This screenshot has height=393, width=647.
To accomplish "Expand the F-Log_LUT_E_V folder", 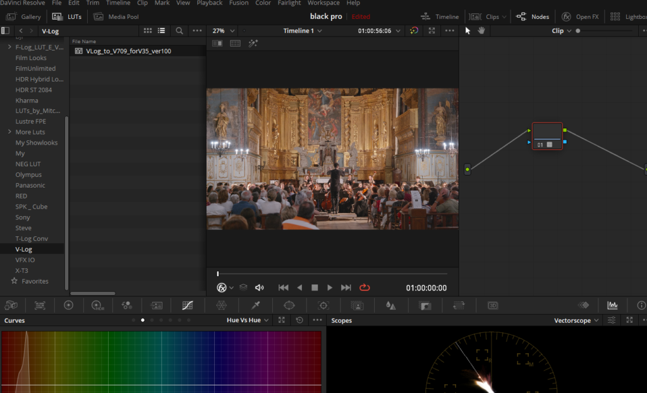I will [9, 47].
